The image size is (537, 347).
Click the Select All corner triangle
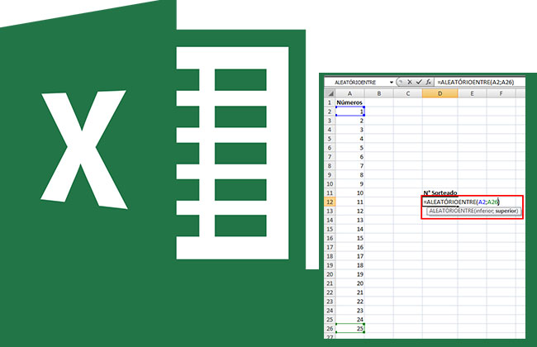click(330, 93)
